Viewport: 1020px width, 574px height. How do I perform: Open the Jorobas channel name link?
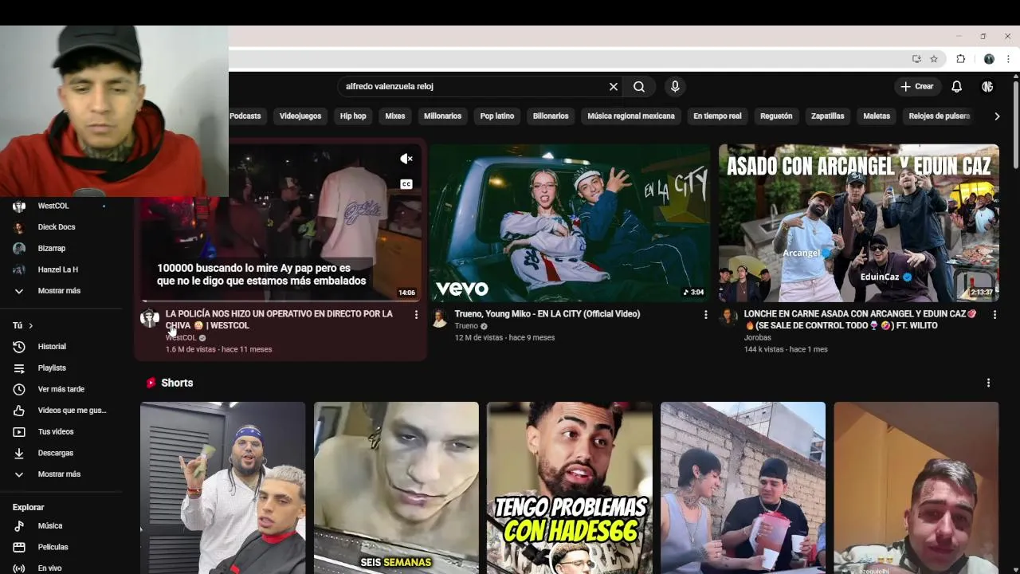[x=758, y=338]
